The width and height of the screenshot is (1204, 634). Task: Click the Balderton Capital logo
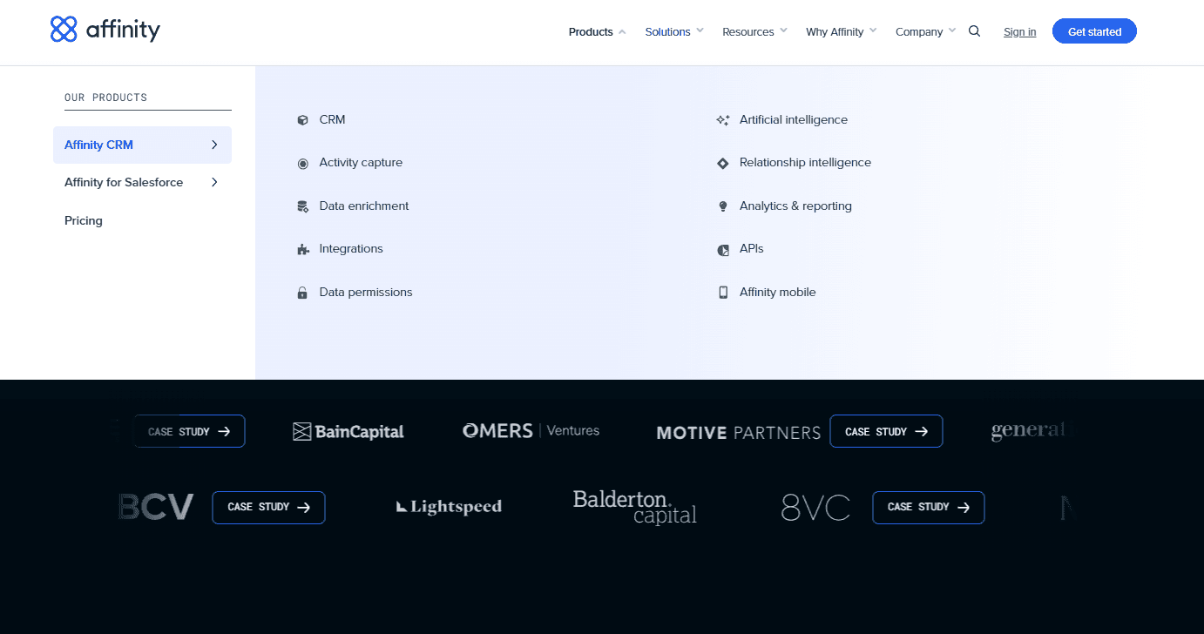pyautogui.click(x=635, y=507)
